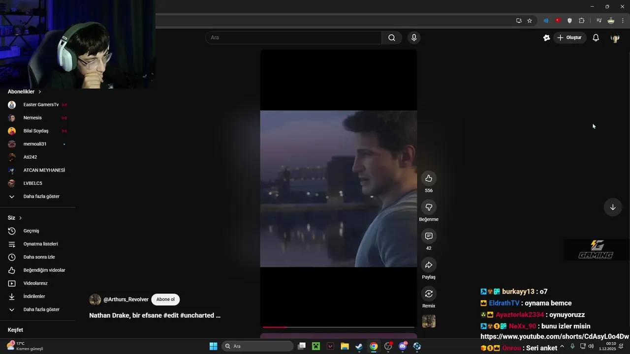Open Task View on taskbar
The height and width of the screenshot is (354, 630).
[302, 346]
